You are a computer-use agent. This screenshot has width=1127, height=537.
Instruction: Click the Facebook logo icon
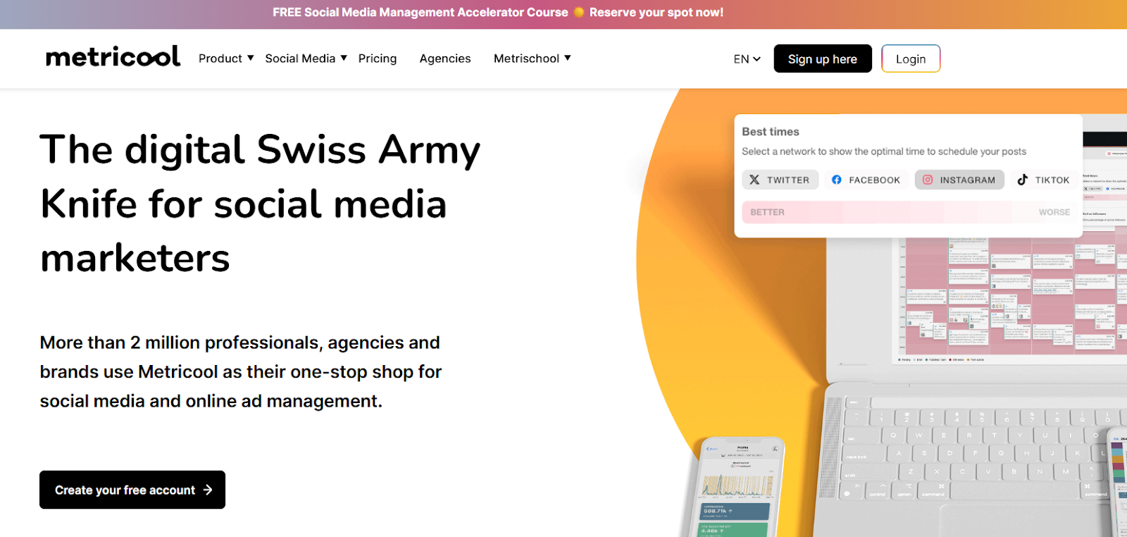tap(836, 180)
